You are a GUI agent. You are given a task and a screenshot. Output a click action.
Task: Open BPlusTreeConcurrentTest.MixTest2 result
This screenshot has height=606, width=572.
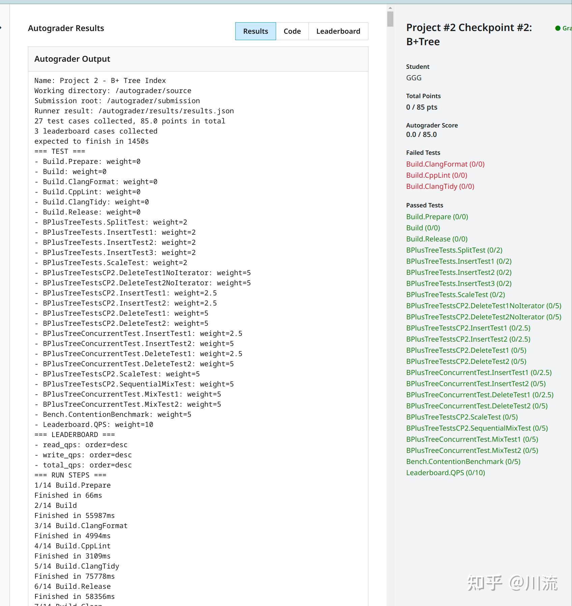472,451
